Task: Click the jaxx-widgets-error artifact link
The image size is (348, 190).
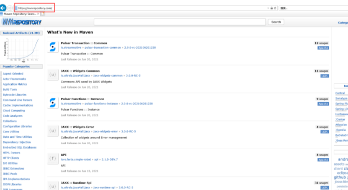Action: coord(106,131)
